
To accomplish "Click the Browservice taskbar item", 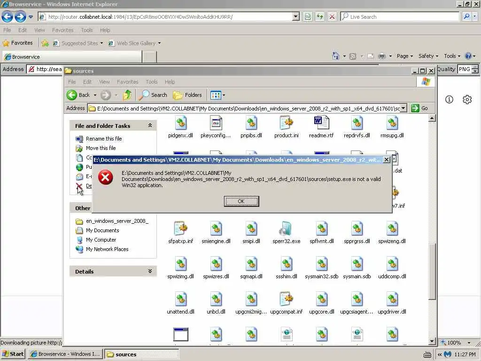I will pos(65,354).
